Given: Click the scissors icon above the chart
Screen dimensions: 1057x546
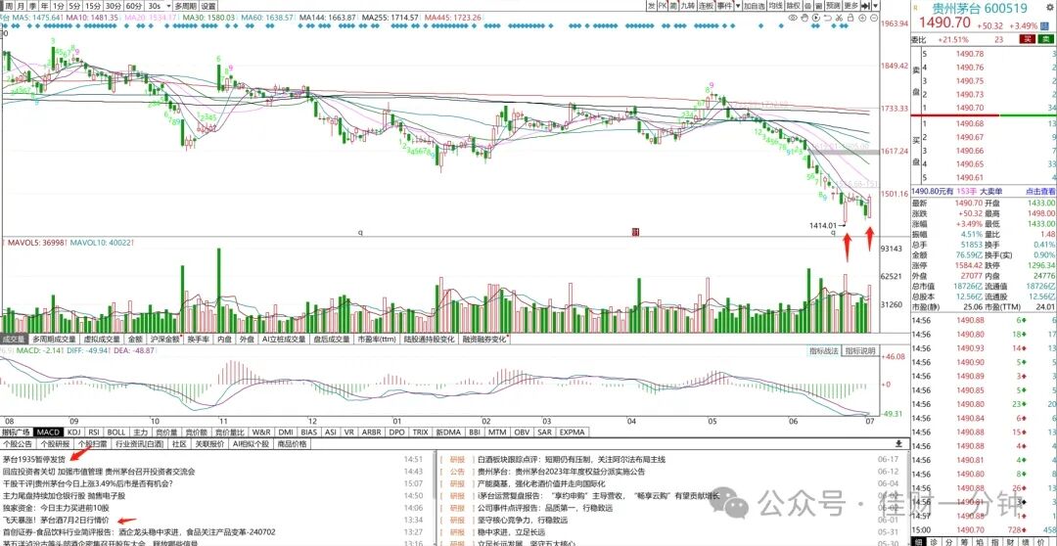Looking at the screenshot, I should (x=840, y=18).
